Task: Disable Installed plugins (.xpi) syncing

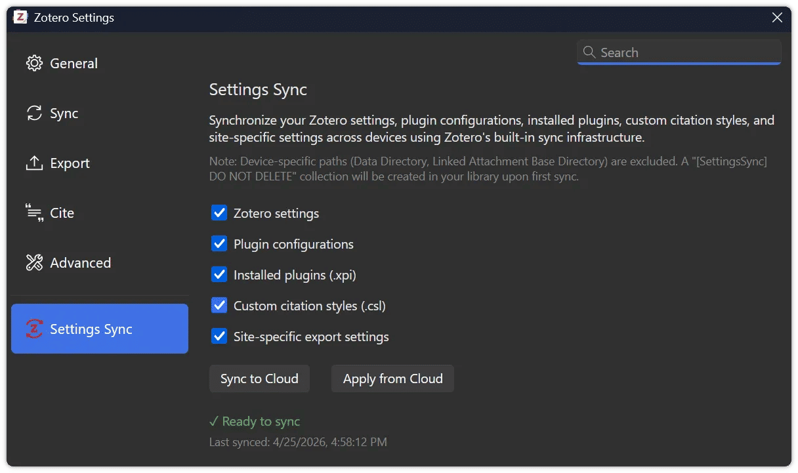Action: [219, 274]
